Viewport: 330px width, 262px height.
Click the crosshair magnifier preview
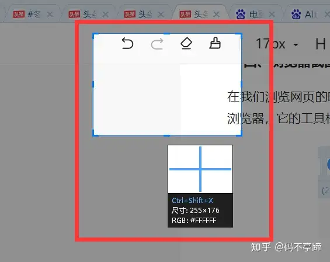tap(200, 169)
